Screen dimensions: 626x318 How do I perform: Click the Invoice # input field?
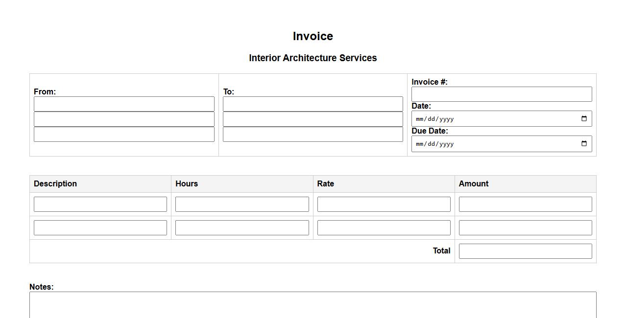[501, 94]
